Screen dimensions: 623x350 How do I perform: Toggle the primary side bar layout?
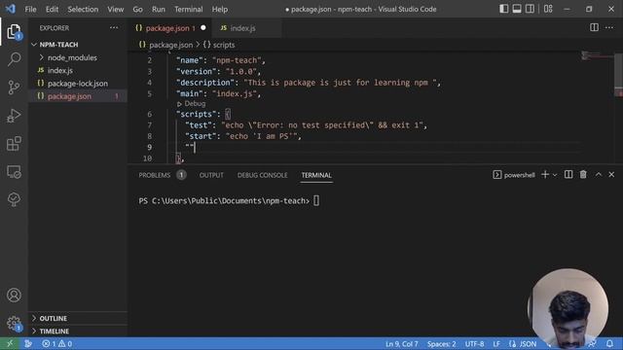(504, 9)
